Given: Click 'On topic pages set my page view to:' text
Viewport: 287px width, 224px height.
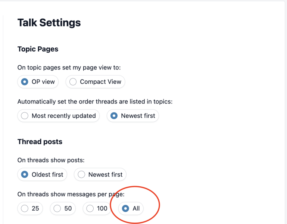Looking at the screenshot, I should pos(69,68).
